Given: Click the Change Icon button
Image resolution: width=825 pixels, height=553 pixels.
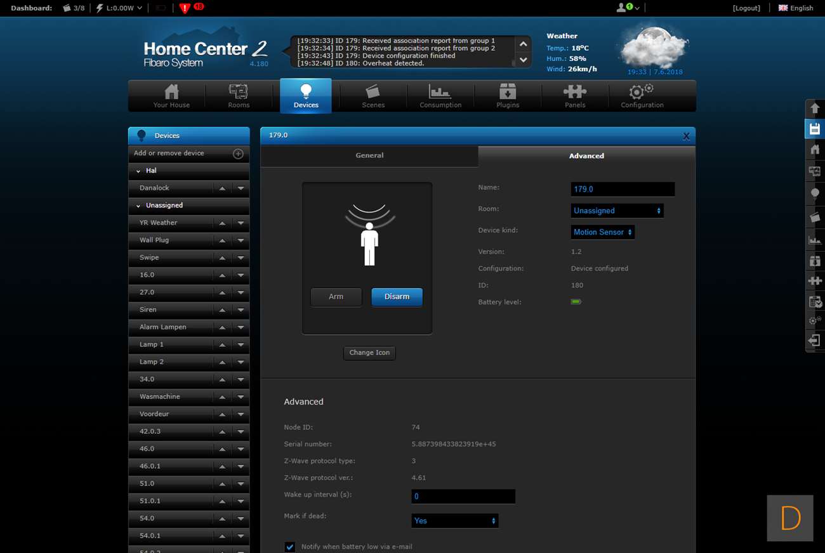Looking at the screenshot, I should point(369,353).
